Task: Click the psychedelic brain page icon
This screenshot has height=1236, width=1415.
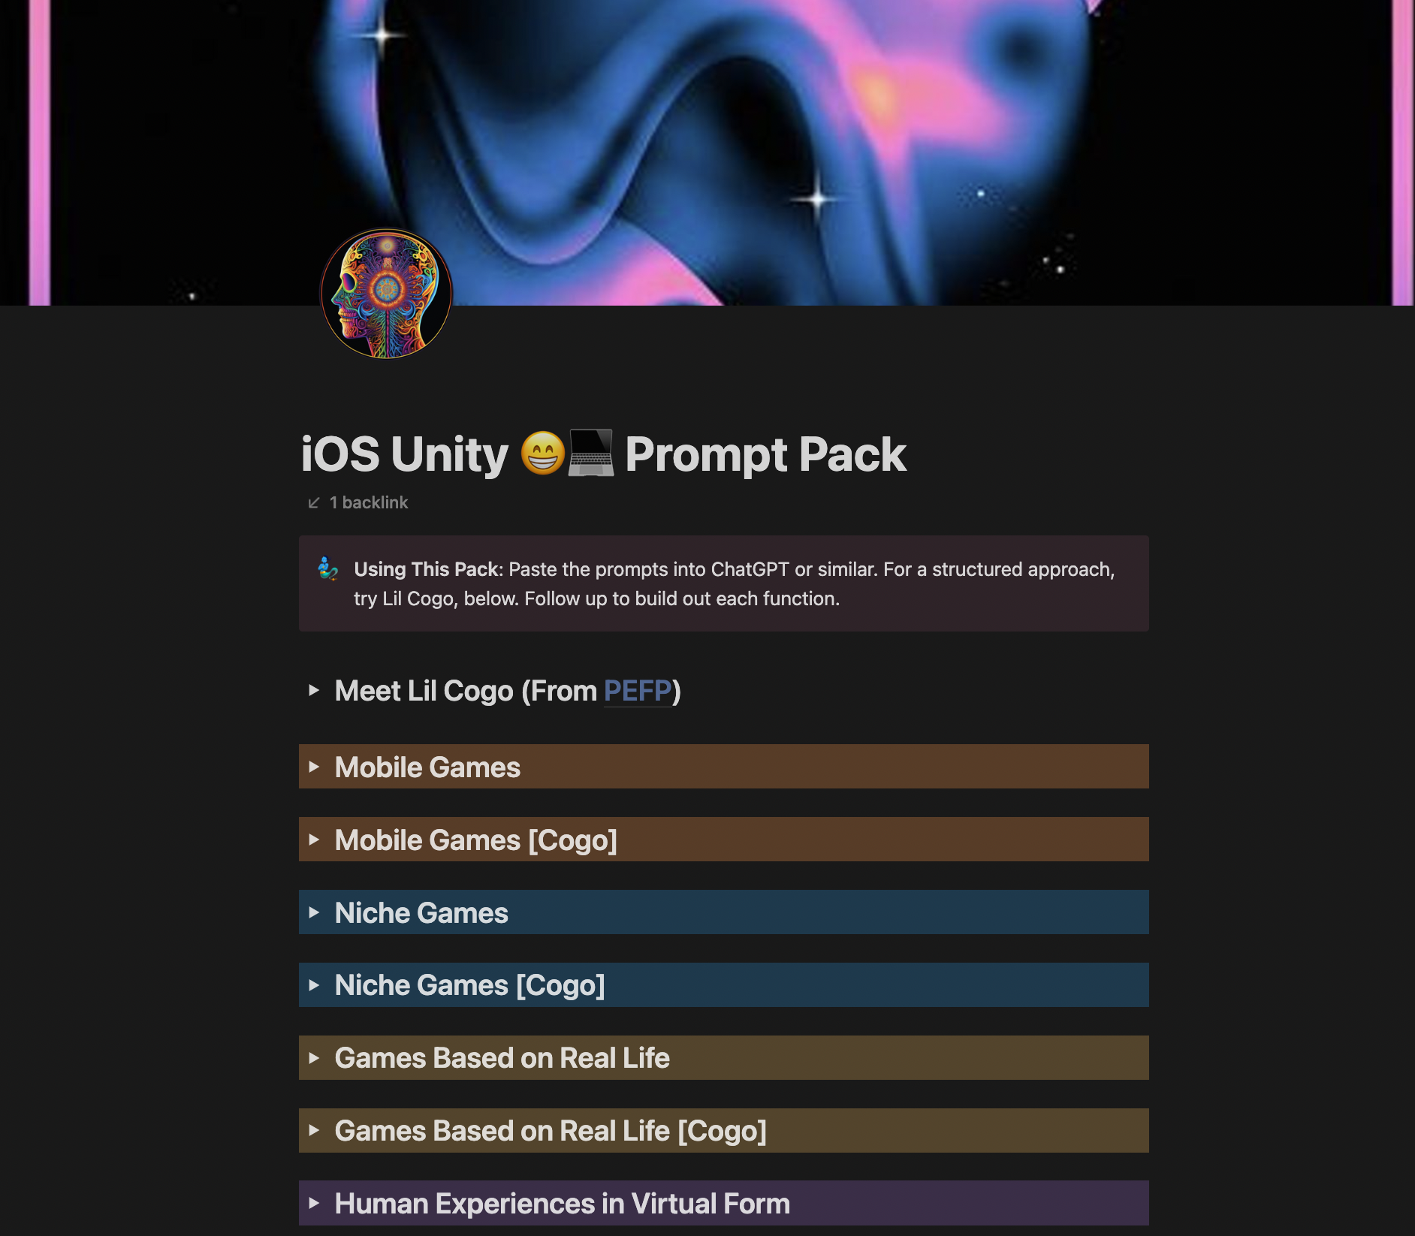Action: click(x=386, y=294)
